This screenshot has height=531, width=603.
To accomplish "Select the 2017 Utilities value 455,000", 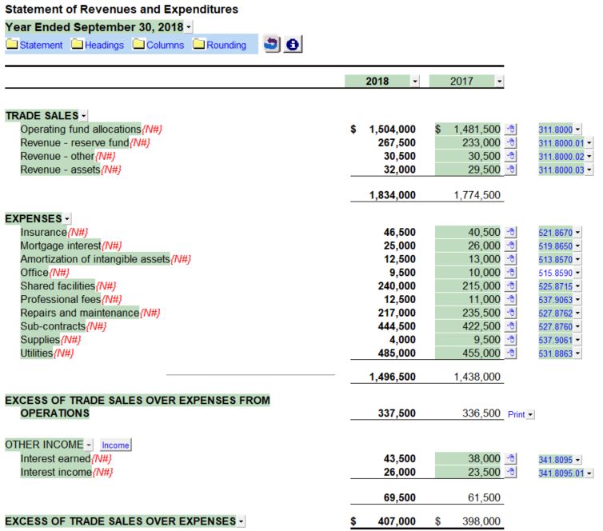I will [x=468, y=353].
